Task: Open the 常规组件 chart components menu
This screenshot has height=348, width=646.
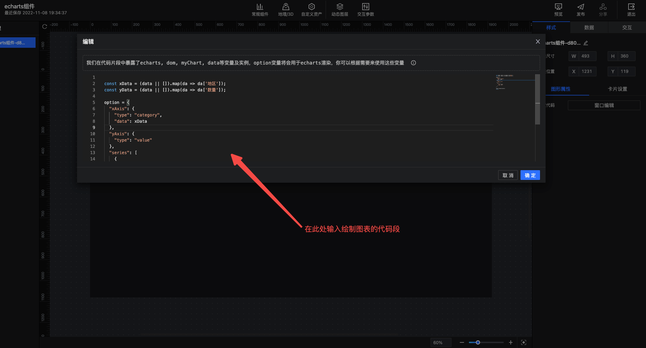Action: 260,9
